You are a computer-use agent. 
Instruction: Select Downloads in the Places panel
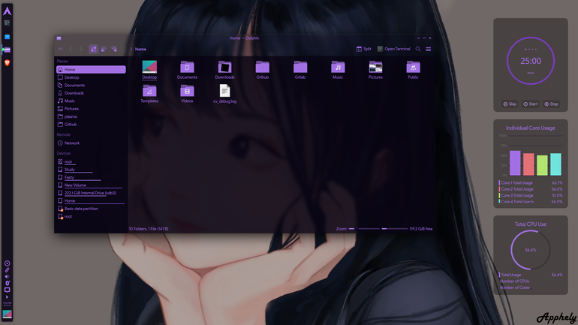click(x=91, y=93)
